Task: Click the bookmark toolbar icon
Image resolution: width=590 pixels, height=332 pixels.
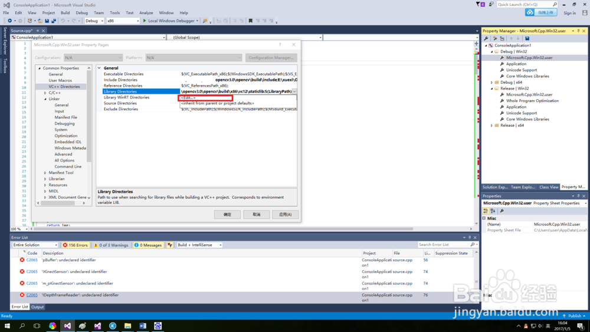Action: tap(251, 21)
